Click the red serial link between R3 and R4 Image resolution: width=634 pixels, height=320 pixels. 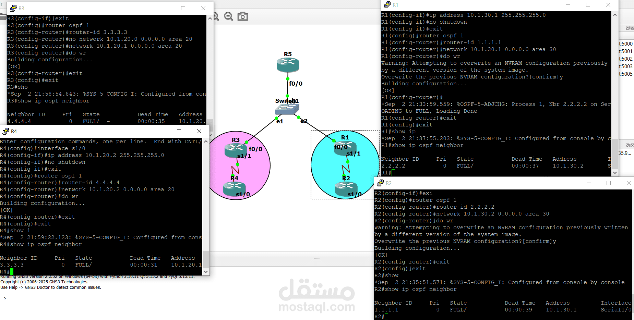235,170
